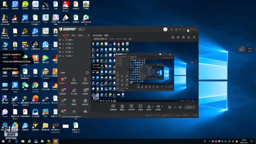Add the 多媒体 media source
Image resolution: width=256 pixels, height=144 pixels.
(140, 108)
